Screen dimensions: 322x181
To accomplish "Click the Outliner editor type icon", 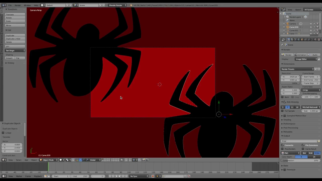I will pyautogui.click(x=283, y=10).
